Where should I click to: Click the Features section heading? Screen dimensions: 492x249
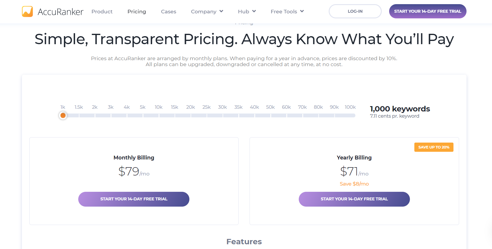point(244,242)
